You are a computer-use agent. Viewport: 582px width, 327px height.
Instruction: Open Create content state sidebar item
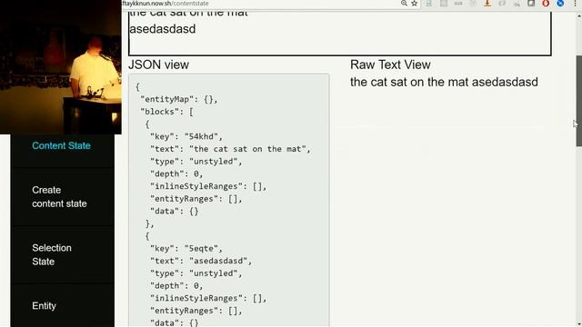coord(59,197)
